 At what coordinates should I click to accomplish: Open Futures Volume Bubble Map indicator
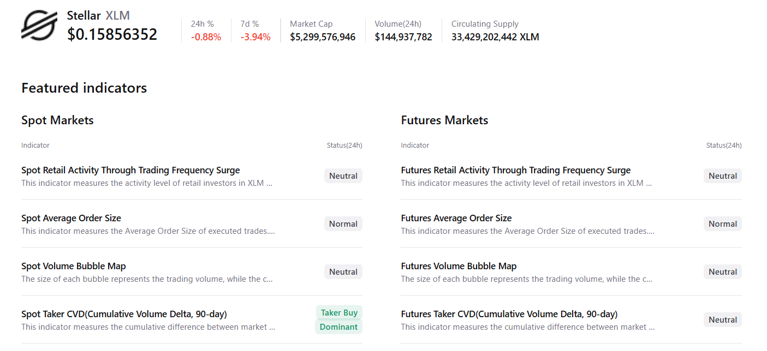click(459, 266)
